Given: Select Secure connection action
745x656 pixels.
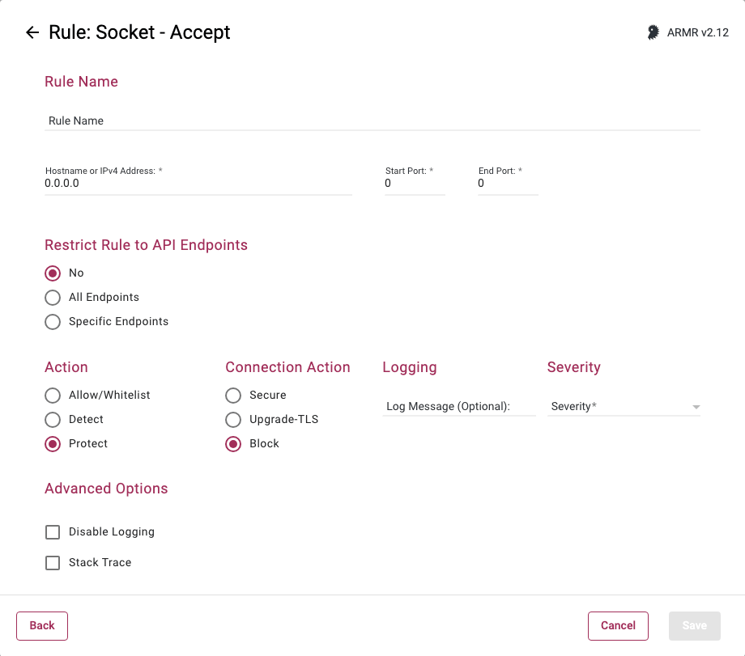Looking at the screenshot, I should (x=233, y=396).
